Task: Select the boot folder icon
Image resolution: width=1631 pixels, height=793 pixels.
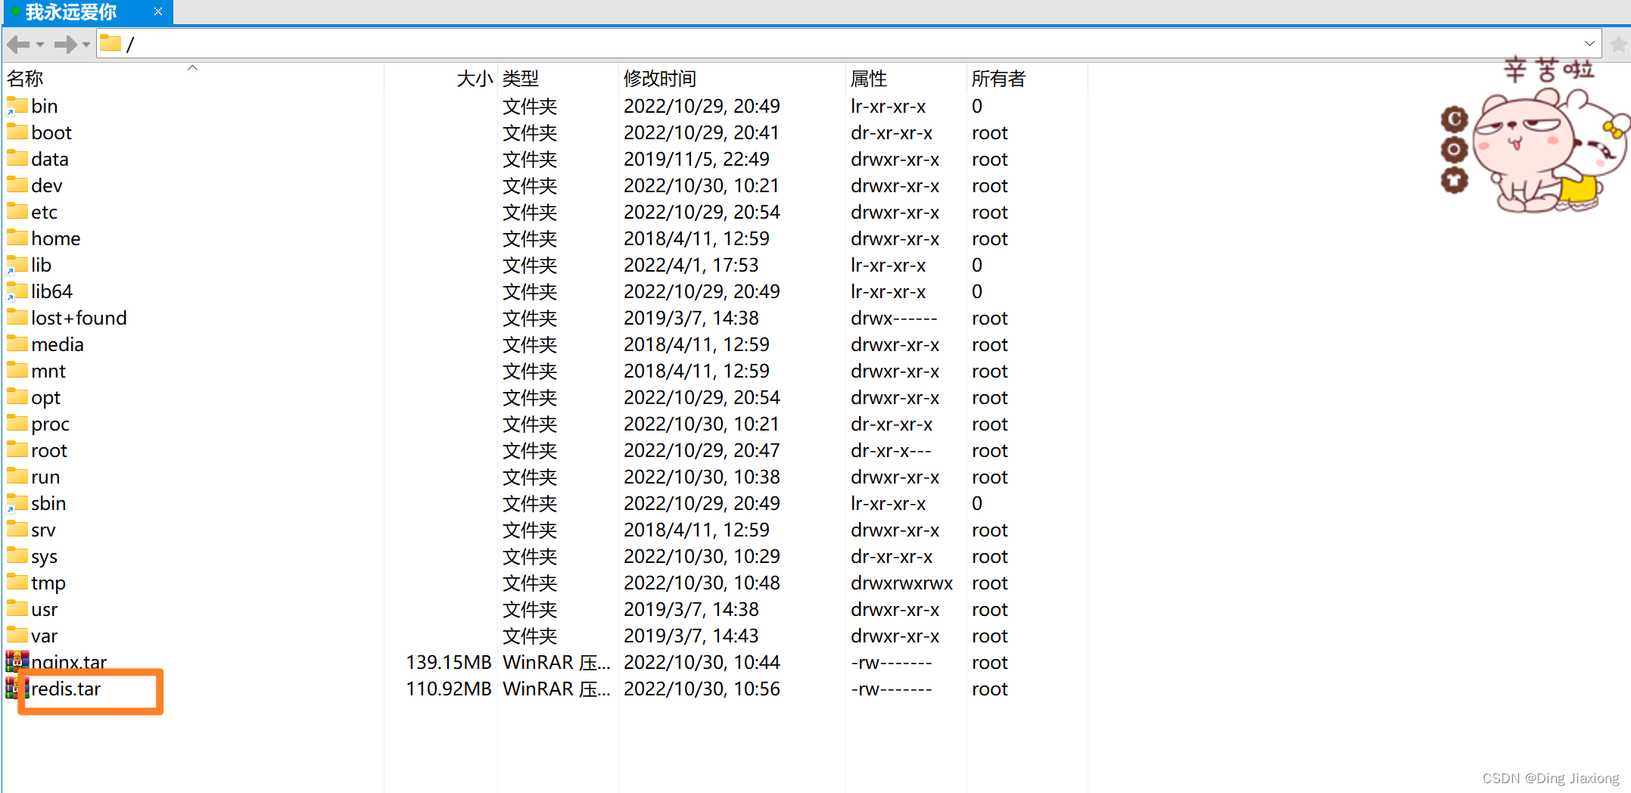Action: point(17,132)
